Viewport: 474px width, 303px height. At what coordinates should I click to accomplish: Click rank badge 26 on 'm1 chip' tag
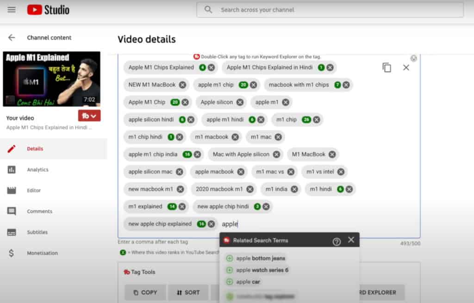(x=306, y=120)
